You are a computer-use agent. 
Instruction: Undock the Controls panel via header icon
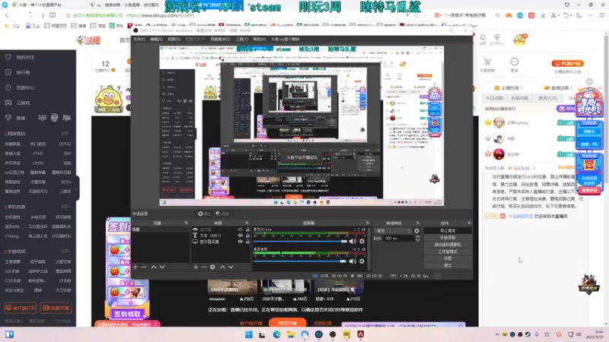pos(469,223)
